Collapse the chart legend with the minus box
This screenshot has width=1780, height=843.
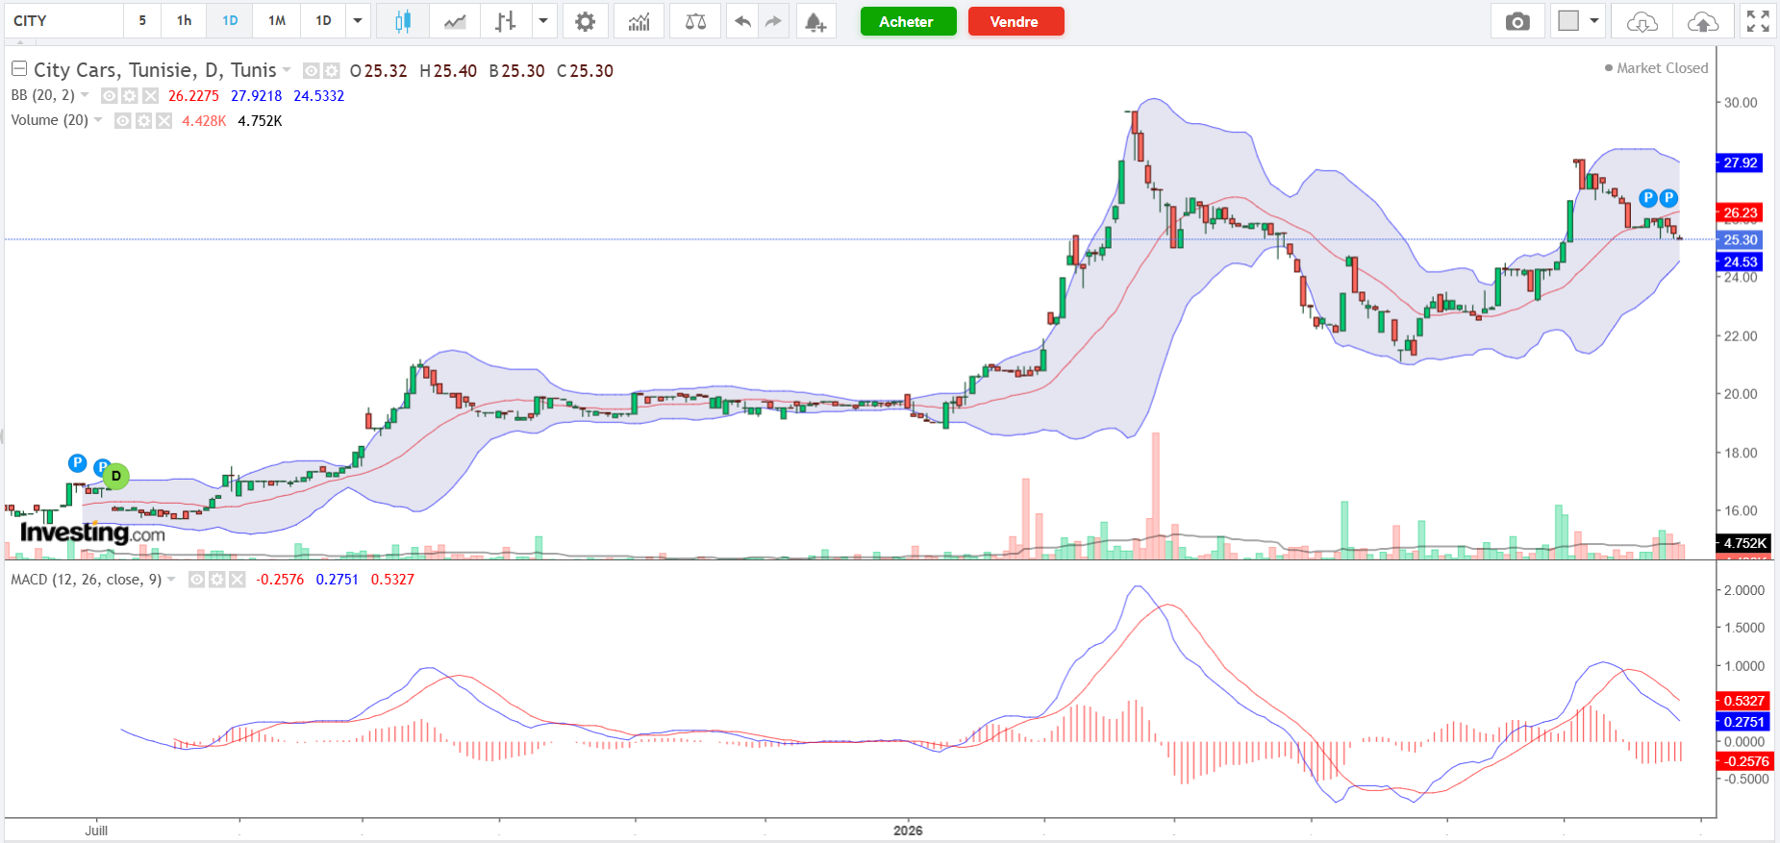(19, 69)
